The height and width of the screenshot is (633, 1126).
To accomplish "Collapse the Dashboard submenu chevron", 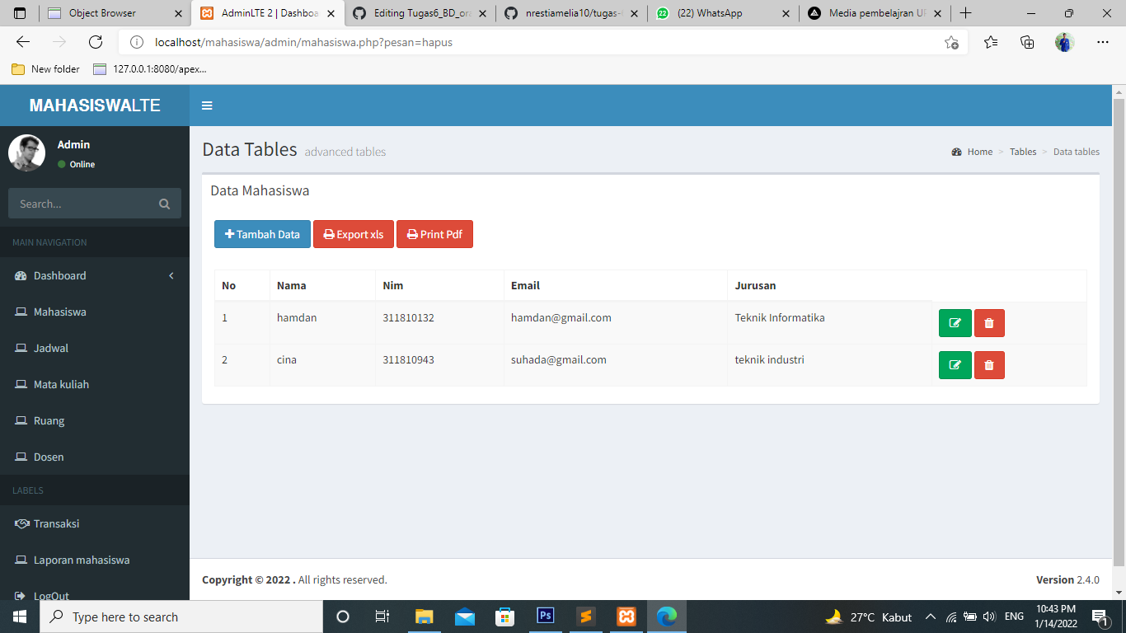I will [x=171, y=276].
